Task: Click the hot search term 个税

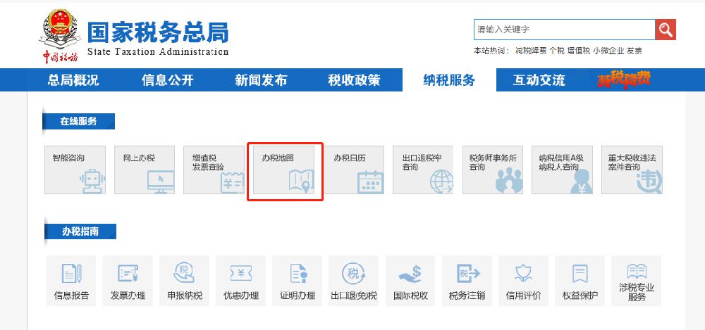Action: 557,51
